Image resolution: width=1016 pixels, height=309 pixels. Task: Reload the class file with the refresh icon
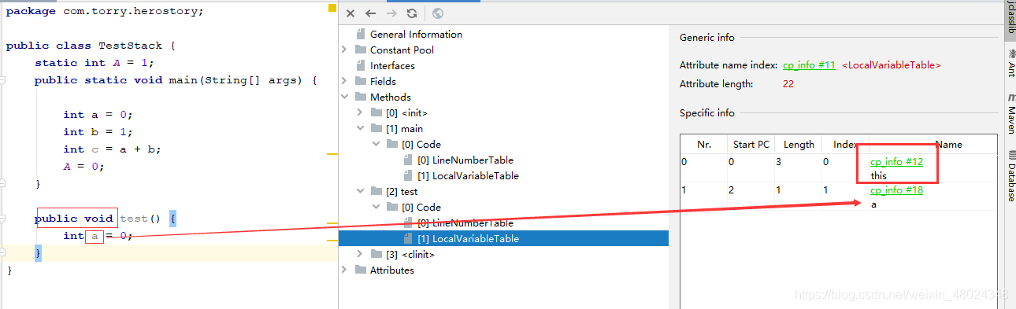click(412, 13)
